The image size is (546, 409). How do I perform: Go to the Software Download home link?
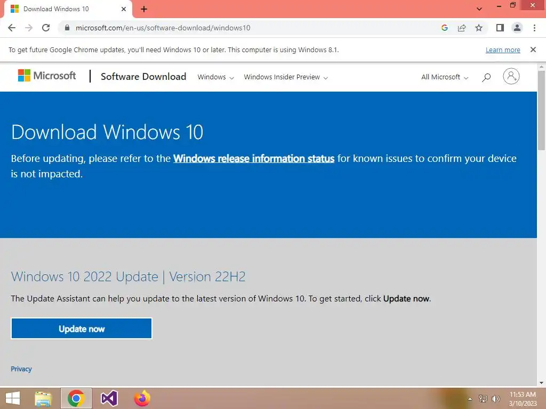tap(143, 77)
